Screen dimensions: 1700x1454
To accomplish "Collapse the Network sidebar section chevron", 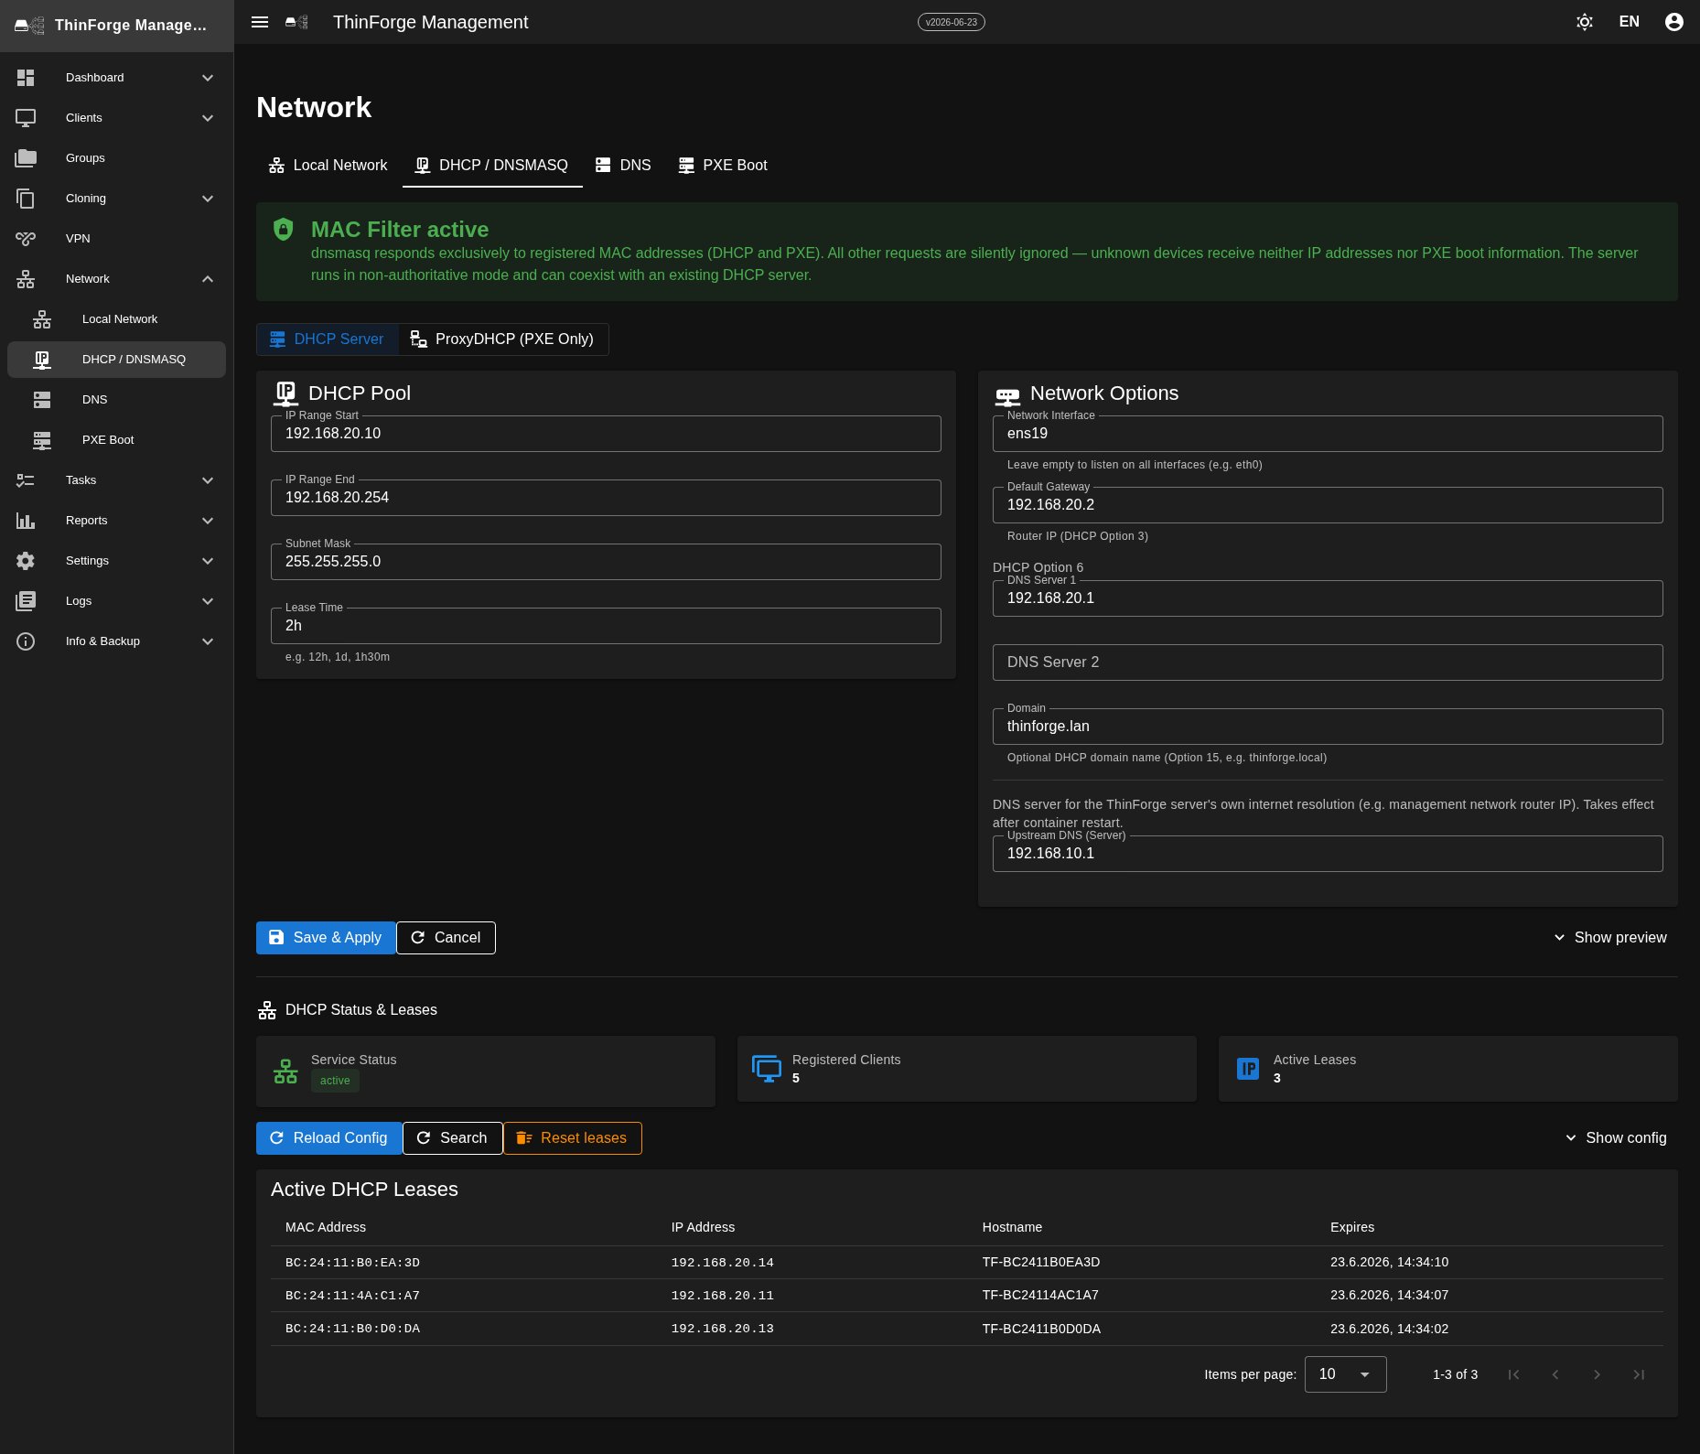I will (x=208, y=279).
